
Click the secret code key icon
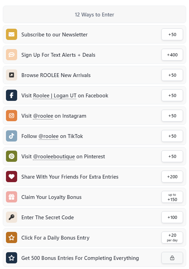[x=12, y=217]
